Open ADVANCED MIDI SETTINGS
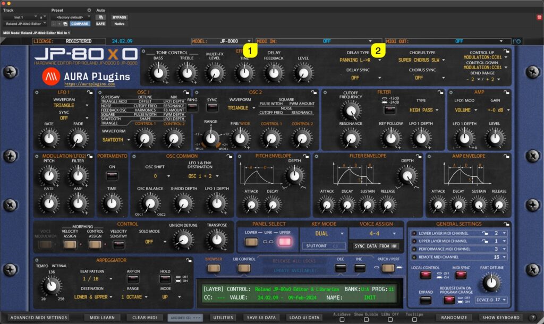Viewport: 544px width, 324px height. pyautogui.click(x=39, y=318)
